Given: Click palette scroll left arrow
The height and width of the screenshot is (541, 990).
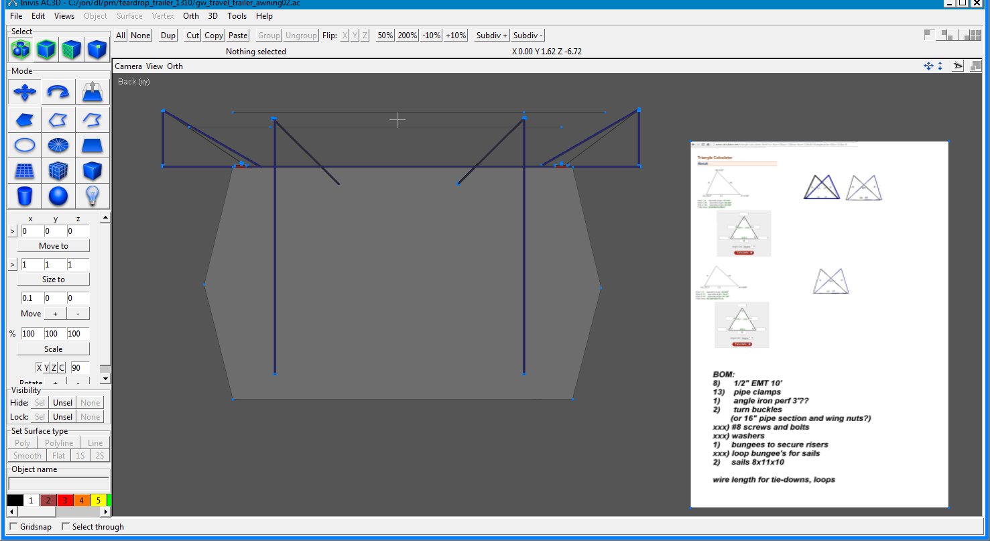Looking at the screenshot, I should click(11, 512).
